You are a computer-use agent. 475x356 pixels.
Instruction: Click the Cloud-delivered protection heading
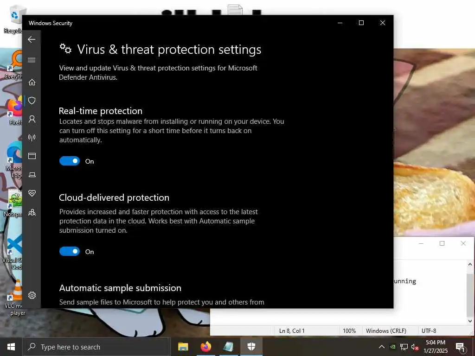point(114,197)
